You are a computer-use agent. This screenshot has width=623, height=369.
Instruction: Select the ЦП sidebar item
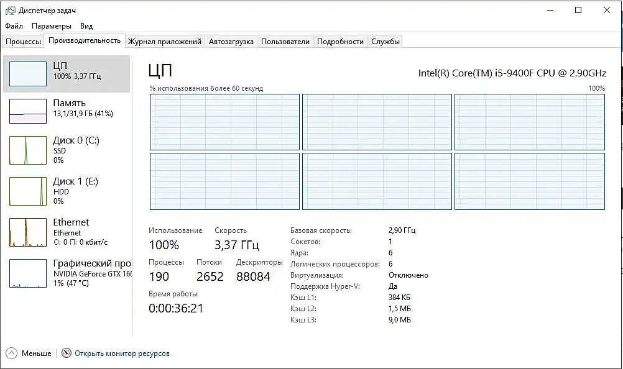point(67,74)
